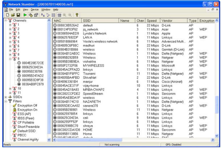Sort by the Vendor column header

(x=174, y=21)
